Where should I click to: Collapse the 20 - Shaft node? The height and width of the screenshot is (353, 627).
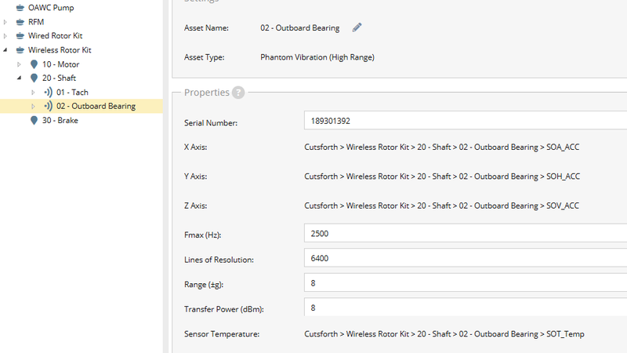coord(19,78)
